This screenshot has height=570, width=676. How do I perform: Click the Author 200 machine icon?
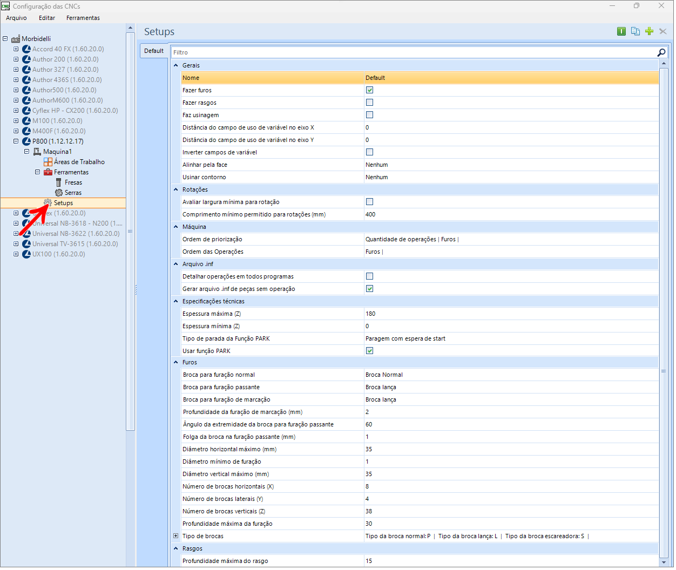click(26, 59)
